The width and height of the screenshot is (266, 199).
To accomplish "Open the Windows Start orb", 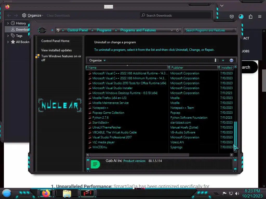I will (6, 193).
